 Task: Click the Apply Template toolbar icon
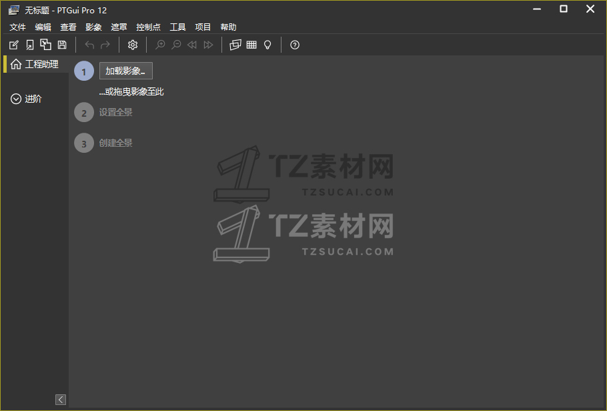(x=45, y=45)
